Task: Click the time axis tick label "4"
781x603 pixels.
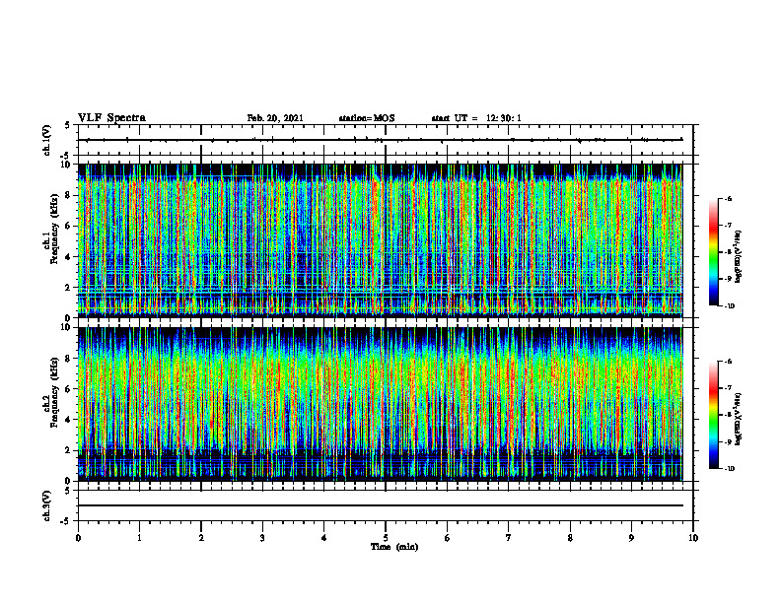Action: [x=324, y=538]
